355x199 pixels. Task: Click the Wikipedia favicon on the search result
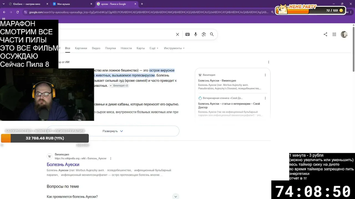click(50, 156)
